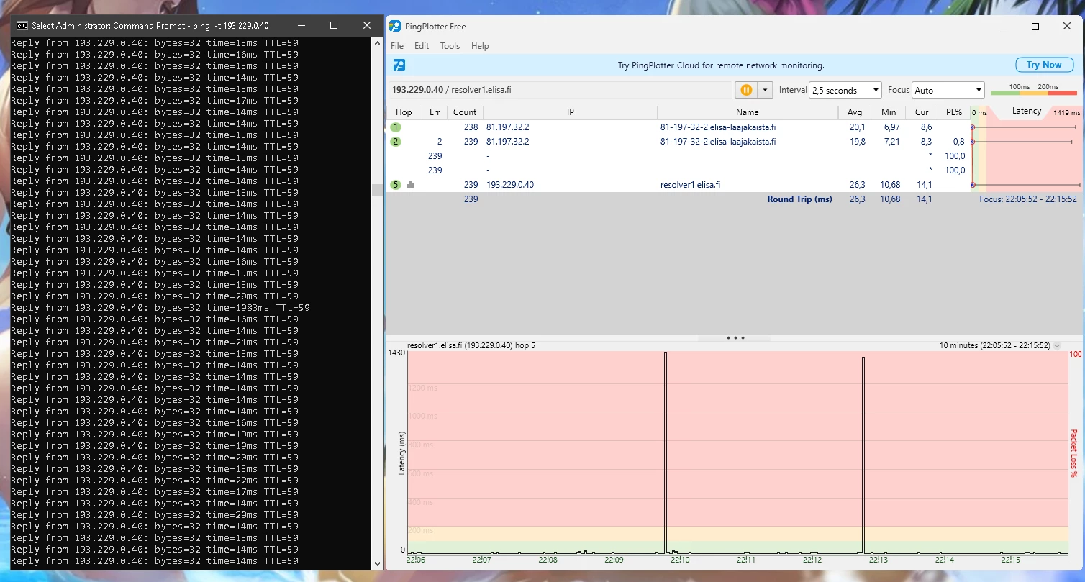Adjust the 100ms/200ms latency color scale

(1033, 91)
